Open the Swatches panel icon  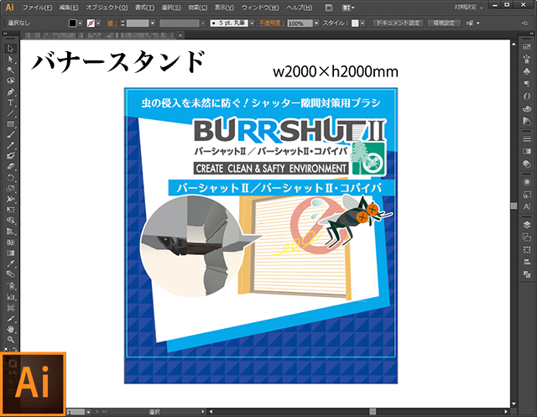pos(527,47)
